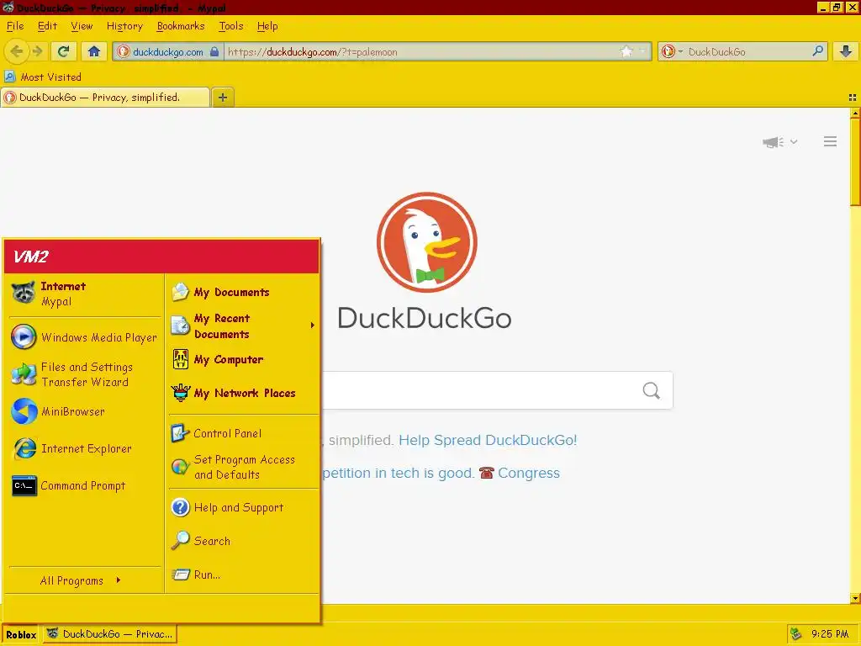Screen dimensions: 861x646
Task: Open search engine selector dropdown
Action: [672, 51]
